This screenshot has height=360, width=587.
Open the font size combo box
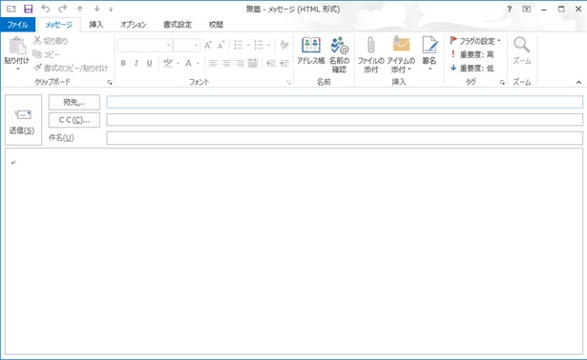pyautogui.click(x=186, y=45)
